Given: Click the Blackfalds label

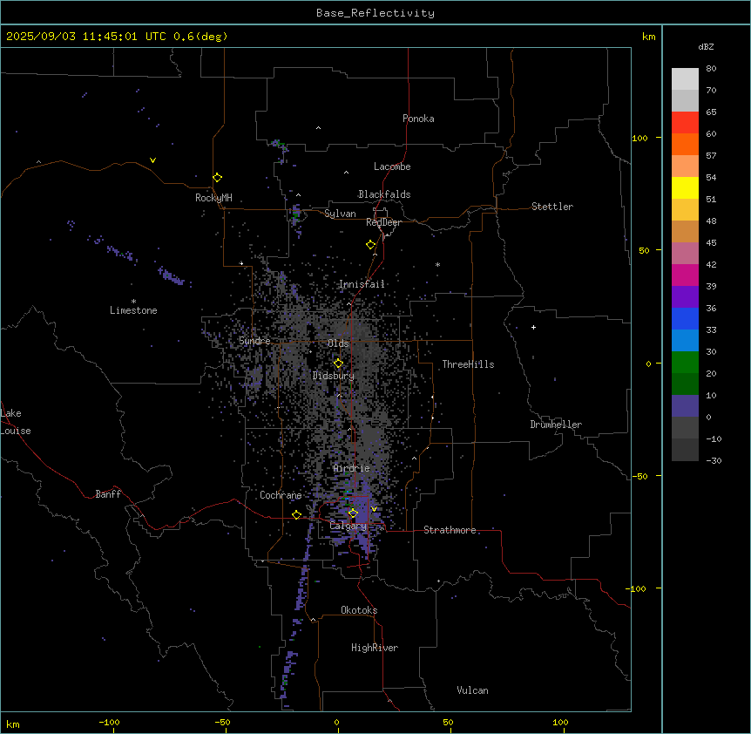Looking at the screenshot, I should (x=384, y=194).
